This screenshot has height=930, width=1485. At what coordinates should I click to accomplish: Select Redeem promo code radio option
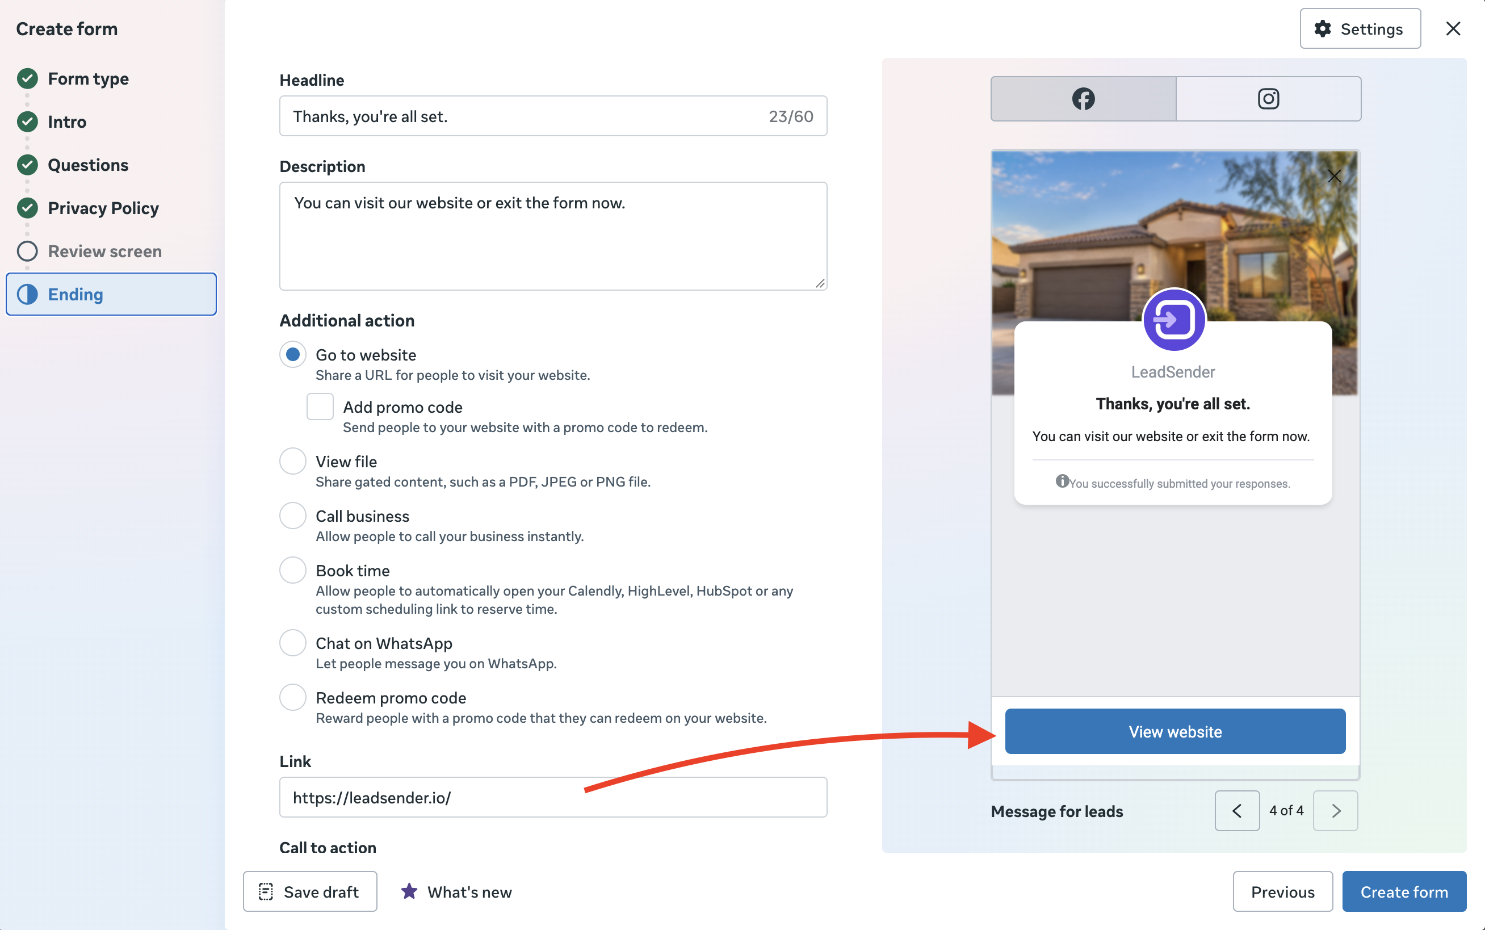click(x=293, y=697)
